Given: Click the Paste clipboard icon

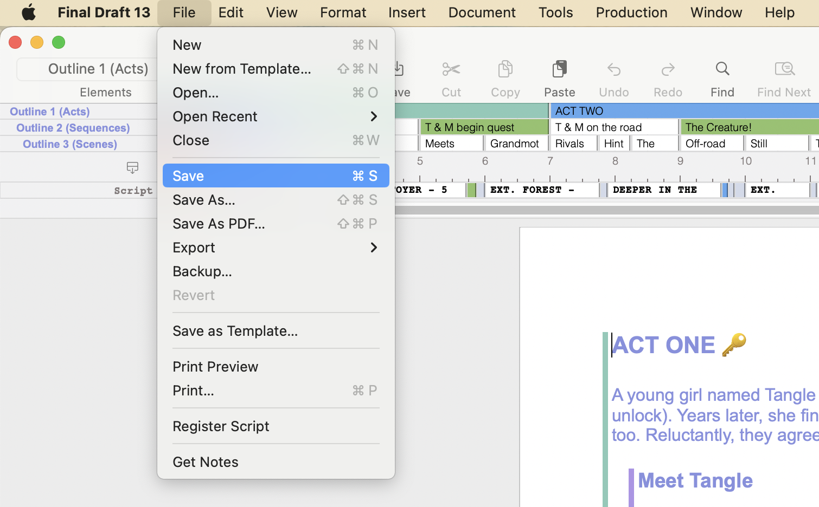Looking at the screenshot, I should point(559,69).
